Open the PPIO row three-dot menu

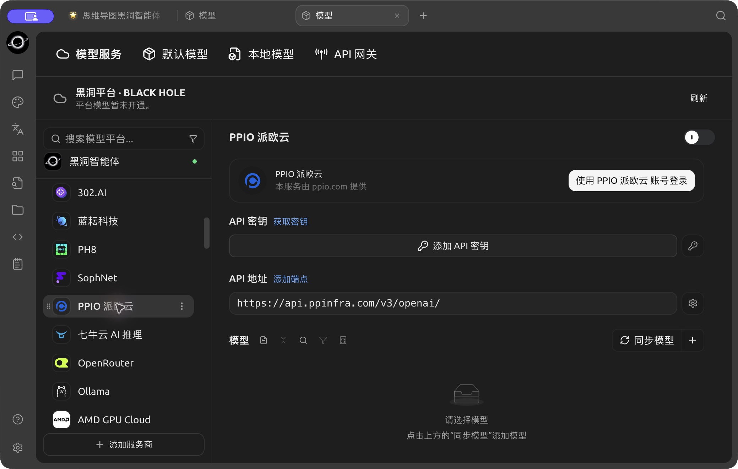click(182, 306)
